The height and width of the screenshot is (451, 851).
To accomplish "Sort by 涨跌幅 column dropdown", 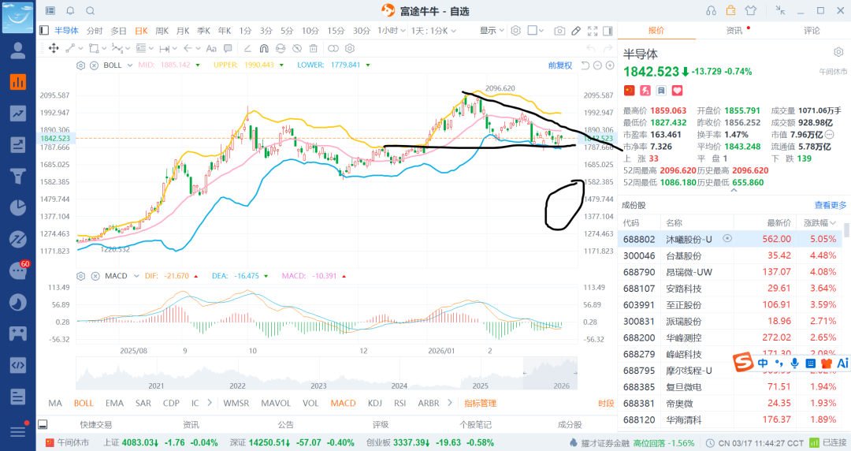I will click(x=819, y=223).
